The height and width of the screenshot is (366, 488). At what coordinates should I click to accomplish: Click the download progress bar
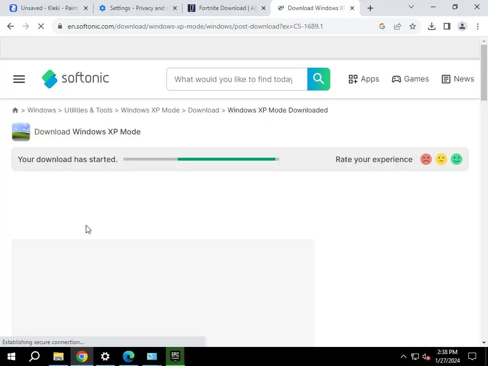[201, 159]
